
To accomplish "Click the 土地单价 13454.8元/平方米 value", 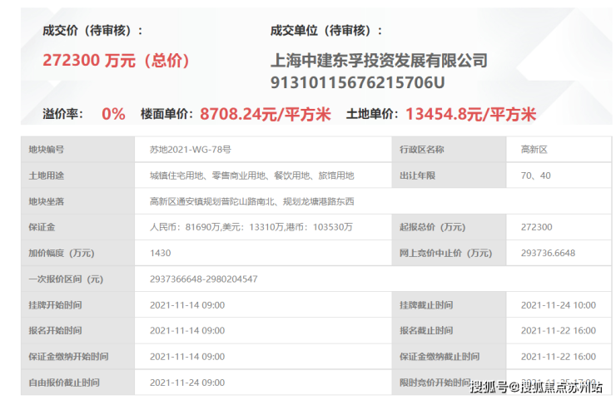I will [470, 114].
